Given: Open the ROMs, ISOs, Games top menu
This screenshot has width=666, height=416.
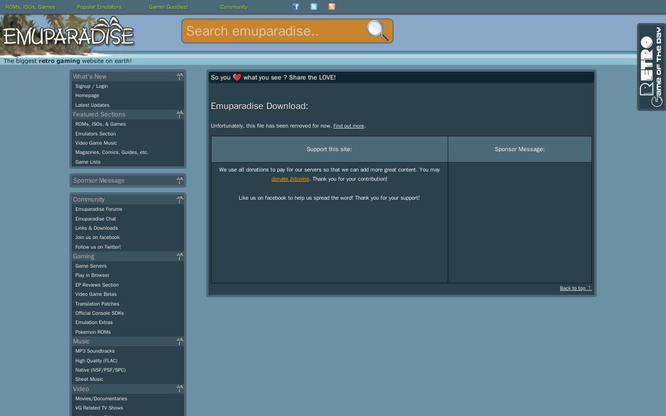Looking at the screenshot, I should [30, 7].
